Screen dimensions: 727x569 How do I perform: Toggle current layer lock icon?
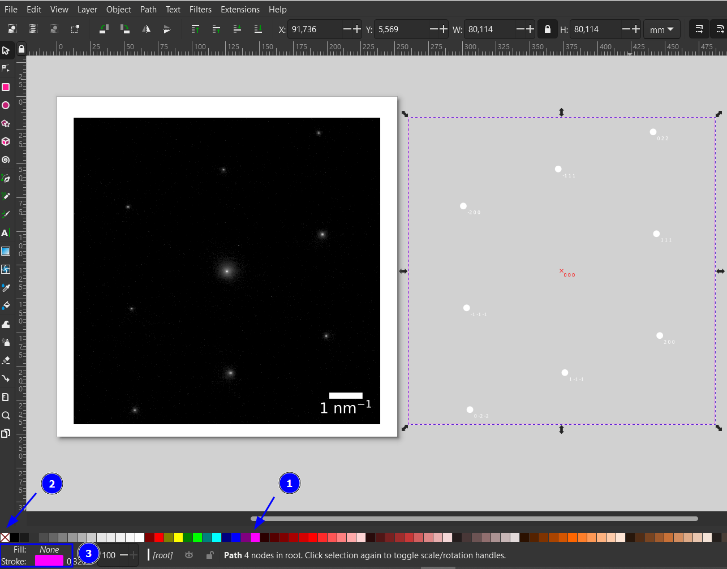(209, 555)
